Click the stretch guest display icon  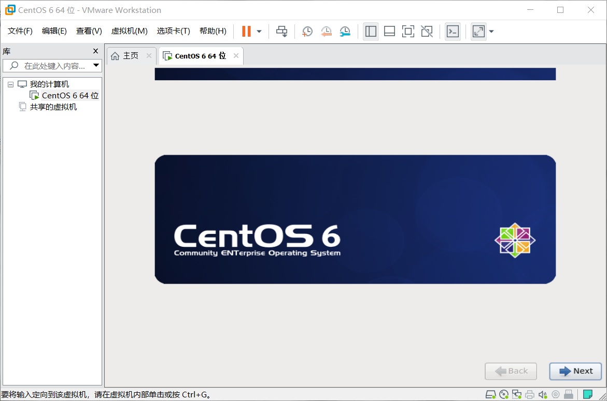tap(478, 31)
